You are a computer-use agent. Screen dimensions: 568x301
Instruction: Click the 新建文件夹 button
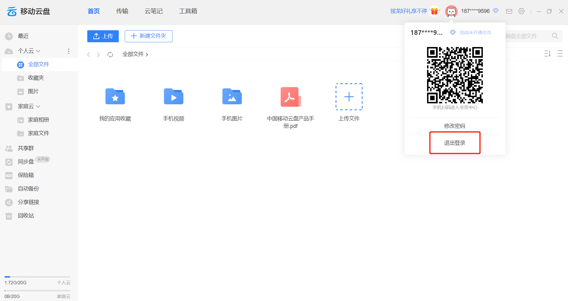click(x=148, y=36)
